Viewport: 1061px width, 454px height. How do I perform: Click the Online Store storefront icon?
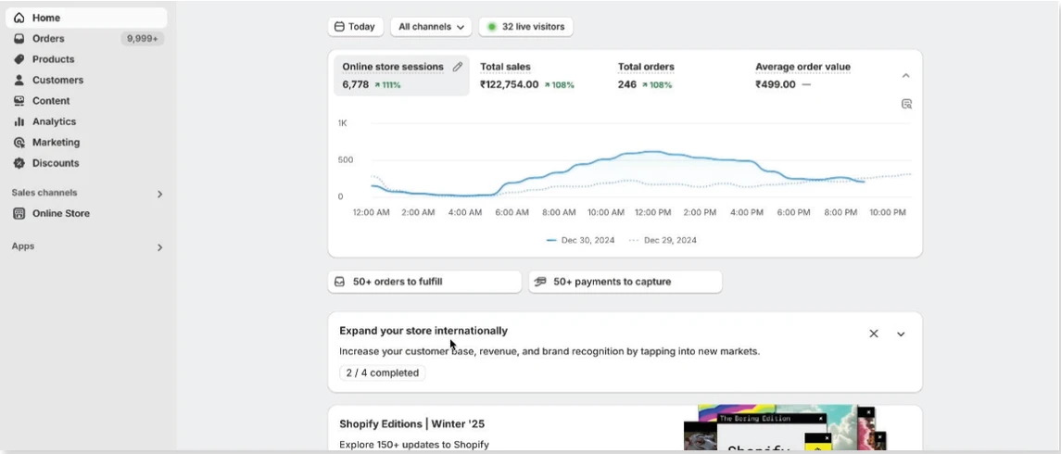pyautogui.click(x=19, y=213)
